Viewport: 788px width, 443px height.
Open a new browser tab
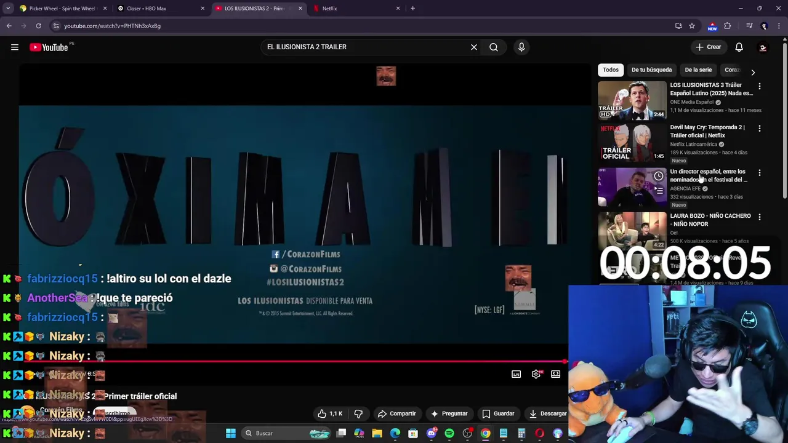pyautogui.click(x=412, y=9)
